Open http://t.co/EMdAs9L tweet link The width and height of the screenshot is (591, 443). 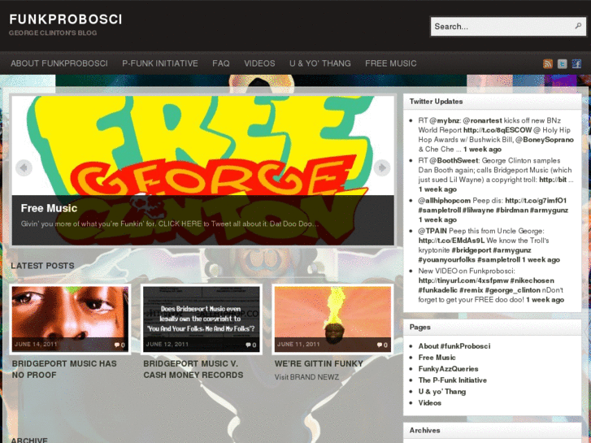452,240
